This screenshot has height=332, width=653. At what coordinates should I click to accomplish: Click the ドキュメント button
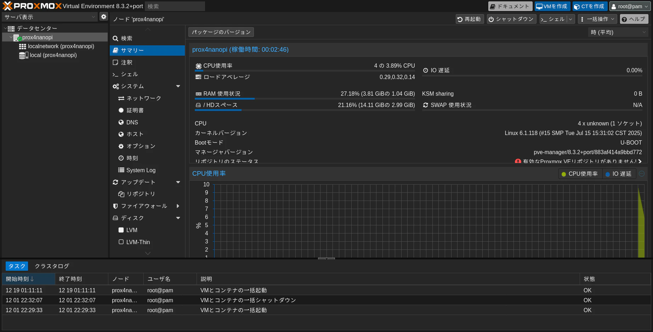point(510,6)
